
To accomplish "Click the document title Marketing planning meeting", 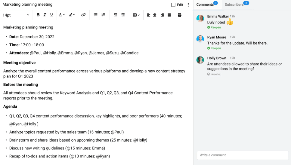I will [27, 5].
